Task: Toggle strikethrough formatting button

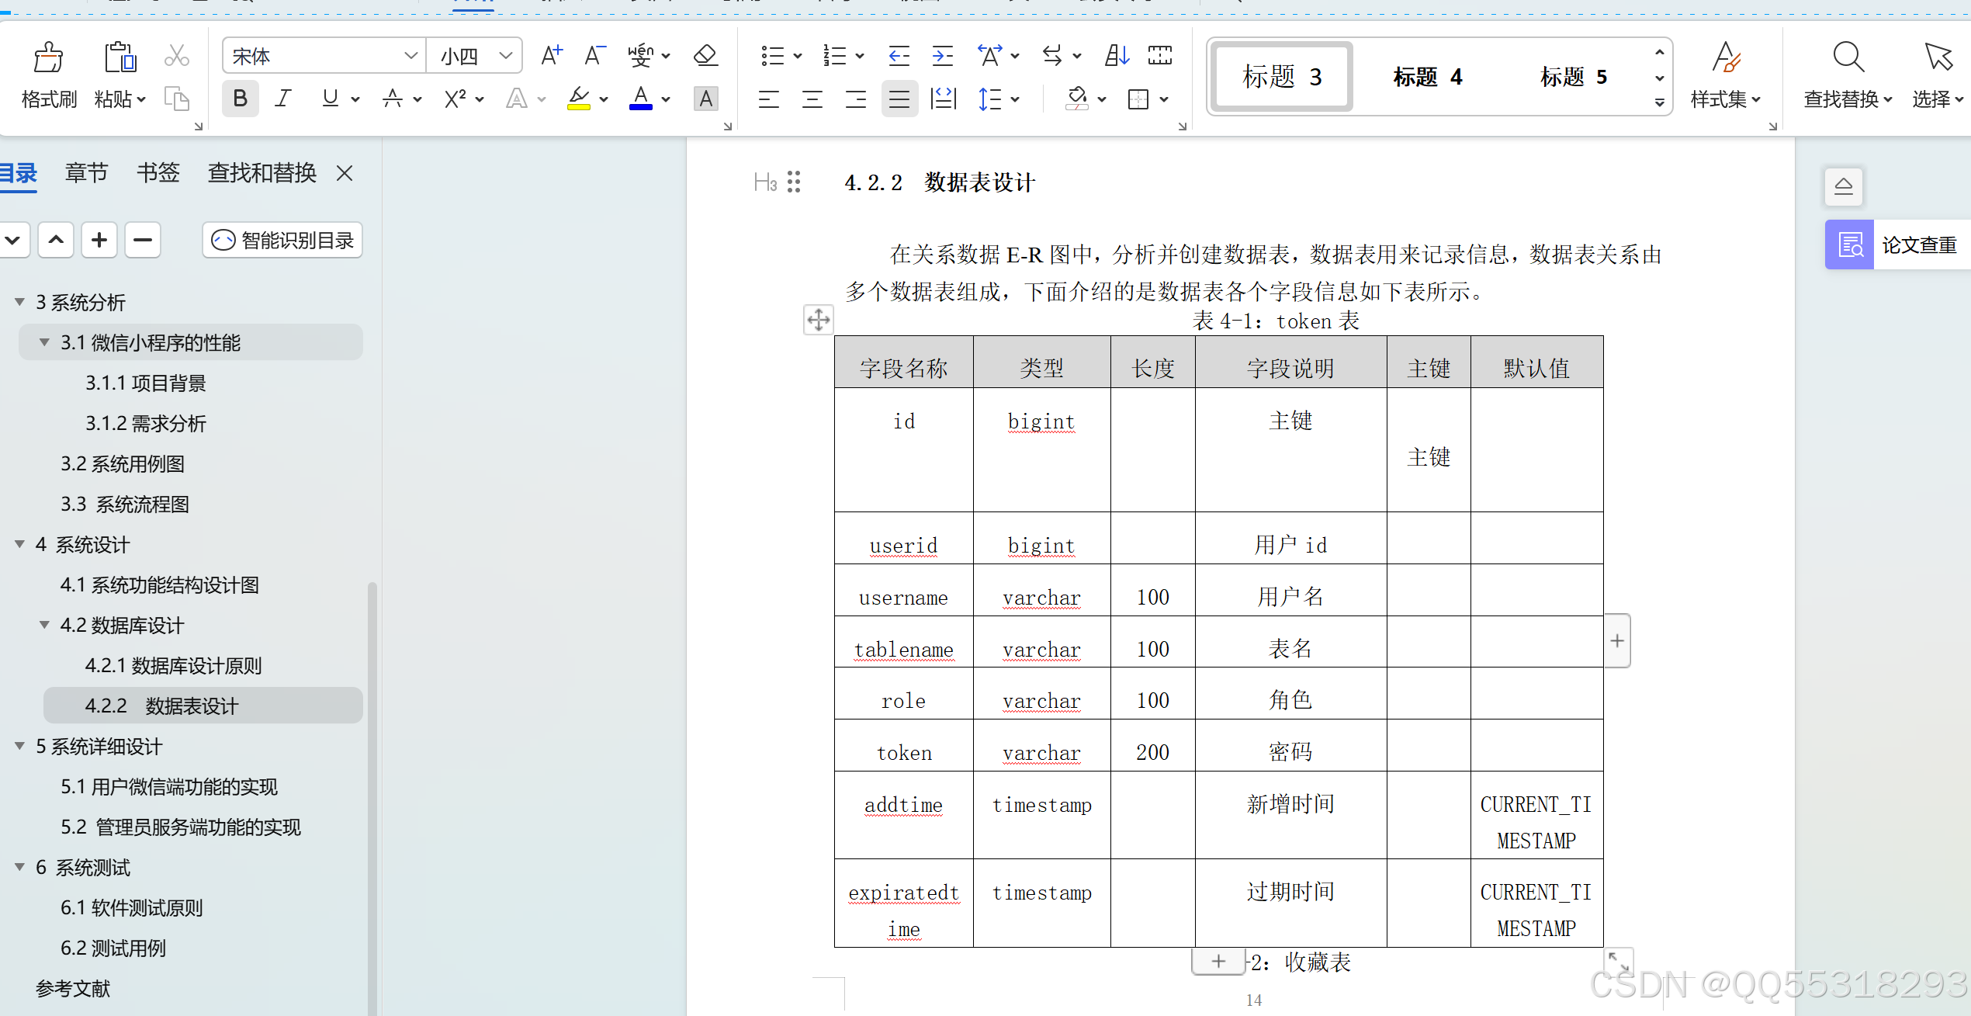Action: coord(393,99)
